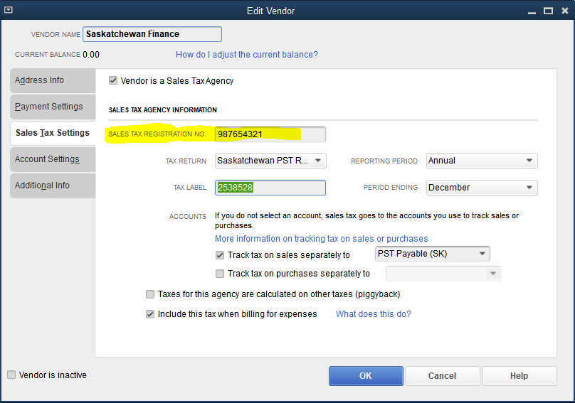Screen dimensions: 575x403
Task: Open the PST Payable (SK) account dropdown
Action: click(433, 254)
